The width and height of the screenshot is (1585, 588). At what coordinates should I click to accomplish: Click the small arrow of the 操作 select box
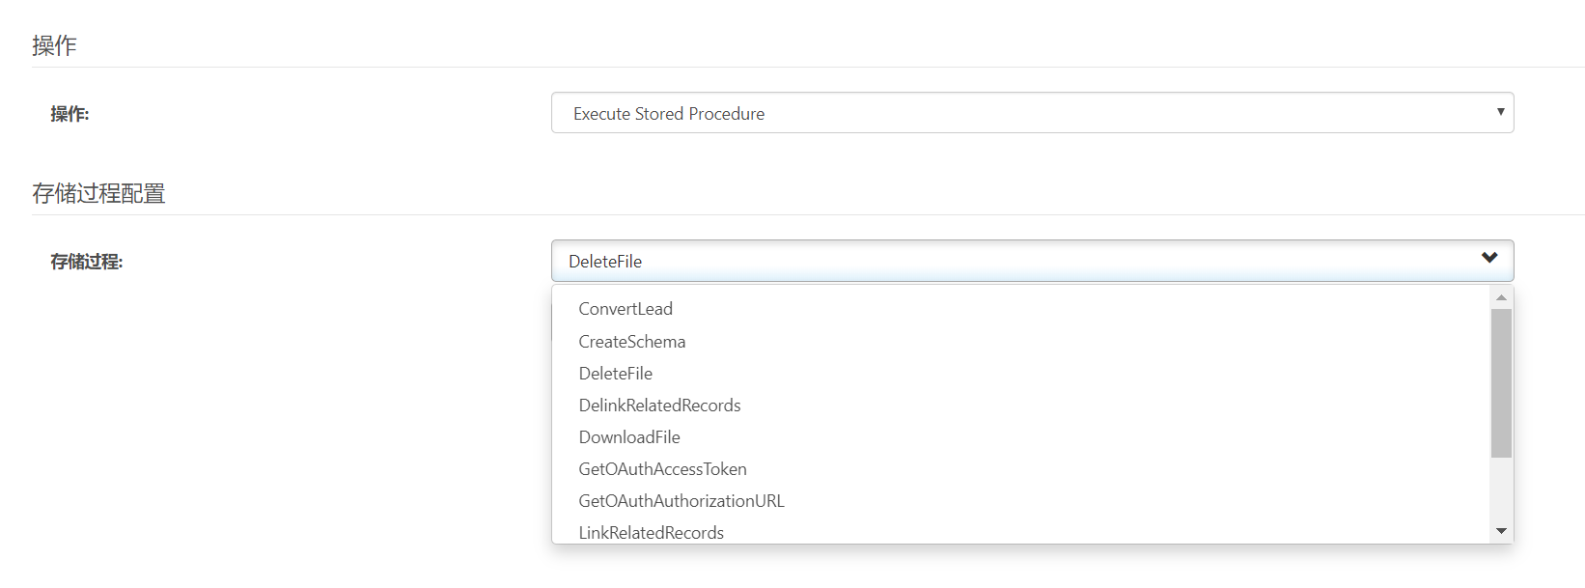coord(1500,112)
